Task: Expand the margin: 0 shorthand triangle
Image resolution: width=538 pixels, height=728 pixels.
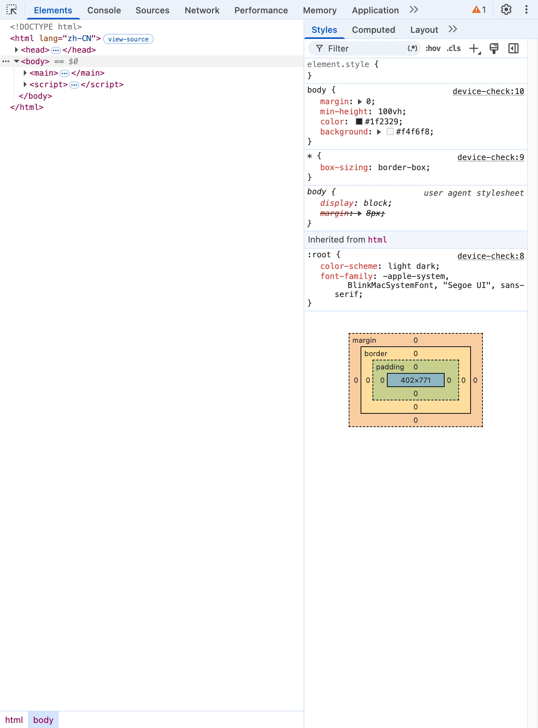Action: [360, 102]
